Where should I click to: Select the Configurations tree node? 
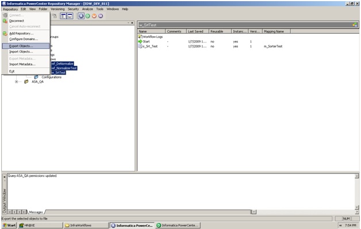coord(52,77)
